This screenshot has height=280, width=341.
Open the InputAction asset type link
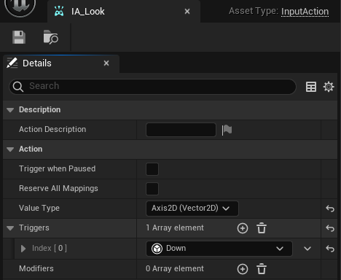coord(305,12)
